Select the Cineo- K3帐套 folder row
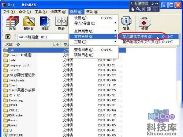Viewport: 183px width, 137px height. (x=20, y=55)
